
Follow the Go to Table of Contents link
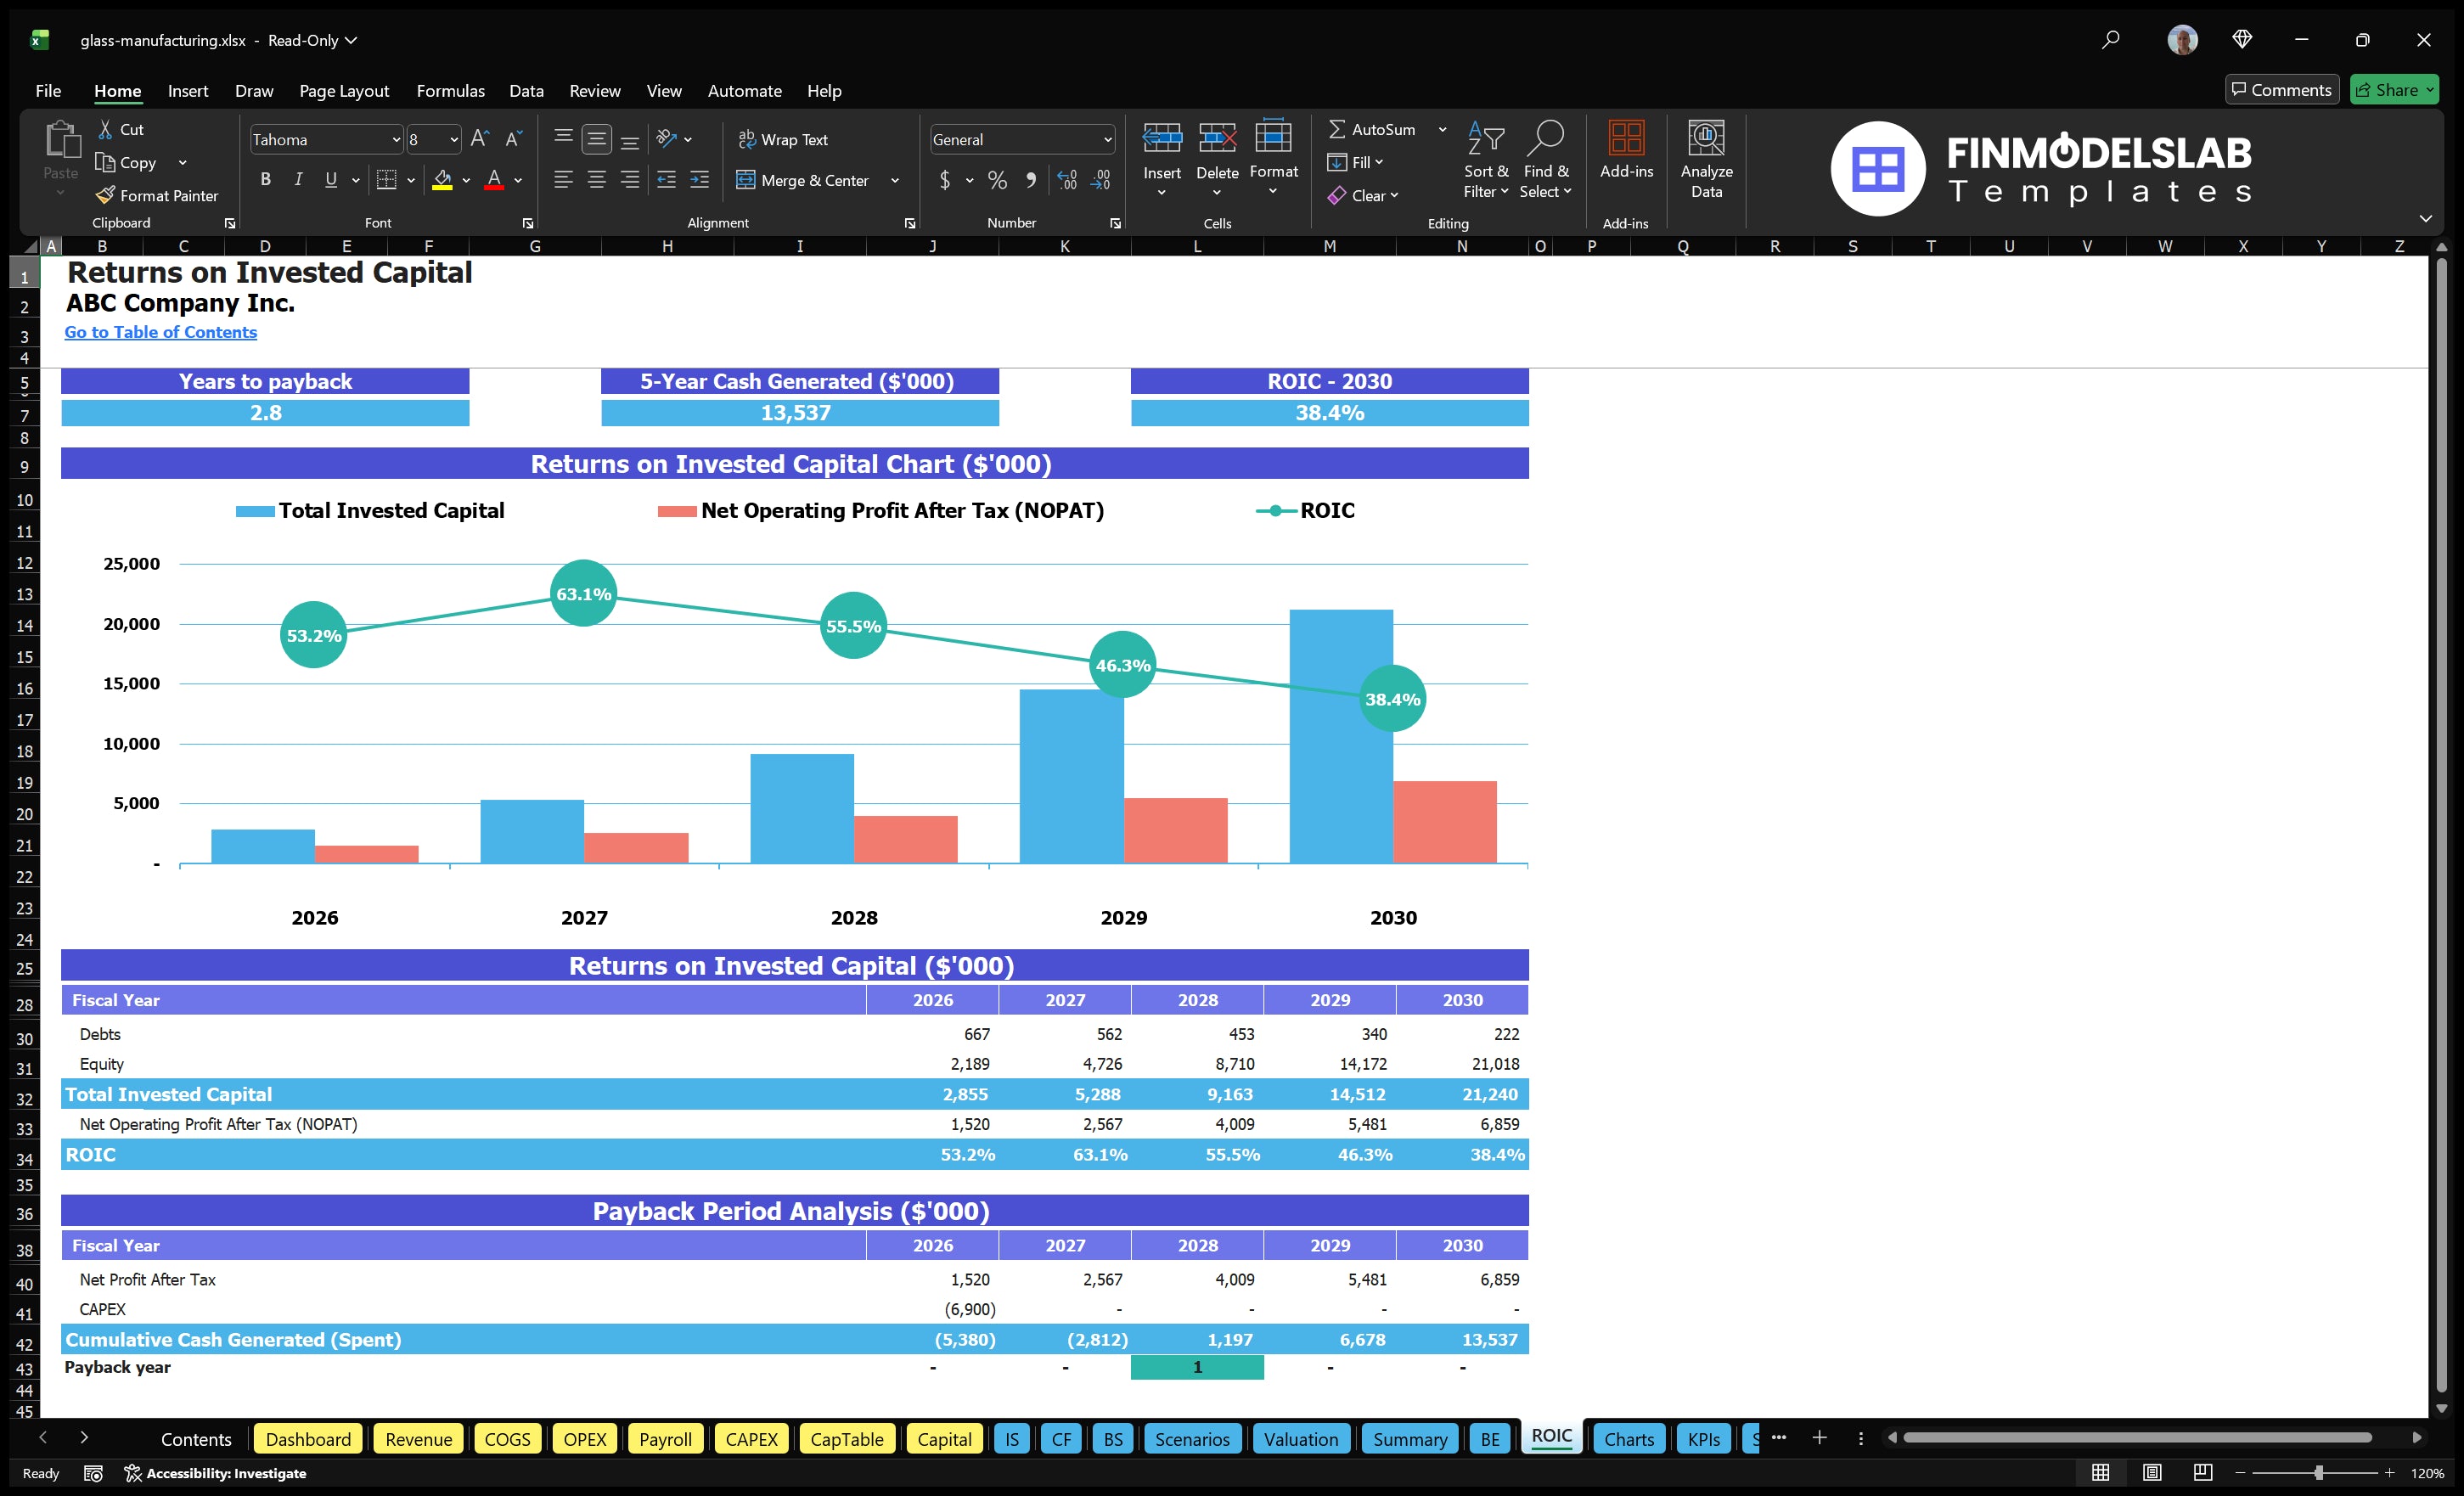[160, 331]
